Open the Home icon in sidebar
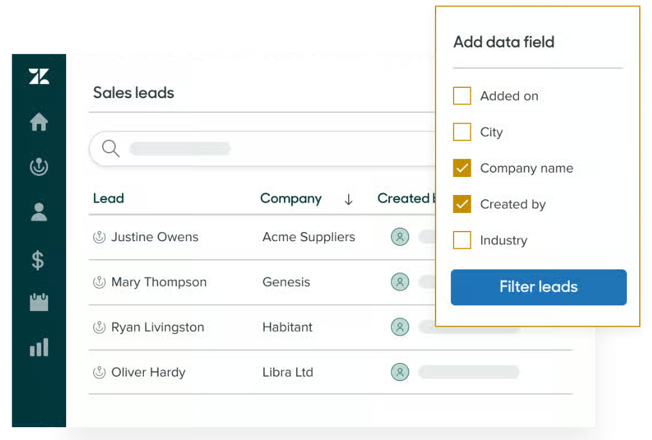Screen dimensions: 652x440 click(x=39, y=122)
